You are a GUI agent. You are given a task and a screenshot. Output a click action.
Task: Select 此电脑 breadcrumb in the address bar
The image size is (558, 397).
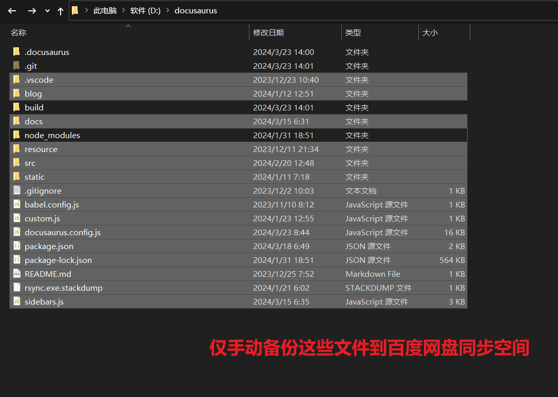pyautogui.click(x=105, y=11)
